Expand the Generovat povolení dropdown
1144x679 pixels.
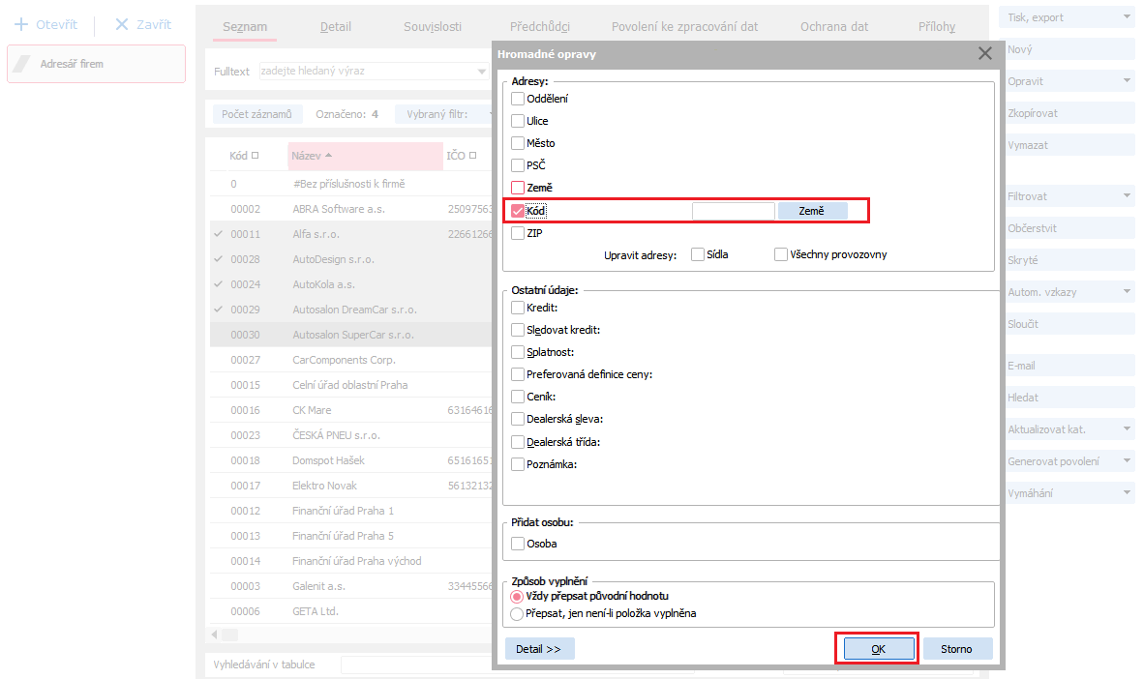[1128, 461]
